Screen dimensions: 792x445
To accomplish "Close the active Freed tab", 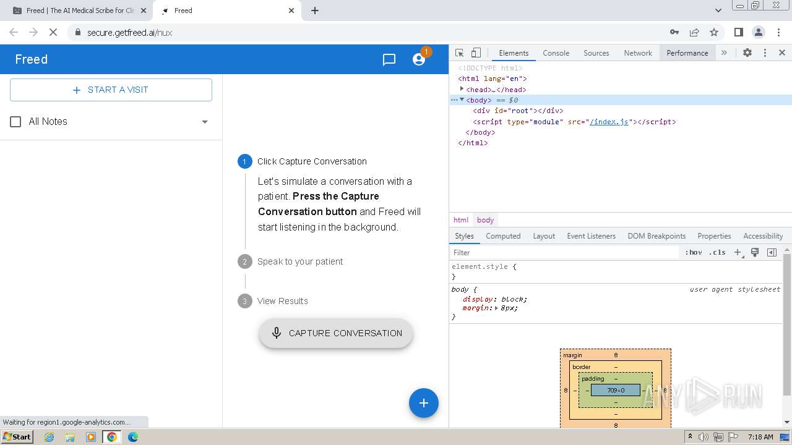I will point(291,11).
